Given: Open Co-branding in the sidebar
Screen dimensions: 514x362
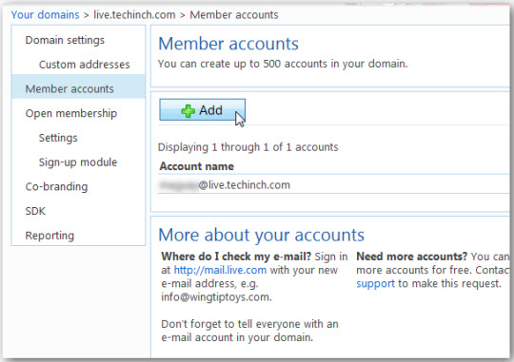Looking at the screenshot, I should tap(56, 186).
